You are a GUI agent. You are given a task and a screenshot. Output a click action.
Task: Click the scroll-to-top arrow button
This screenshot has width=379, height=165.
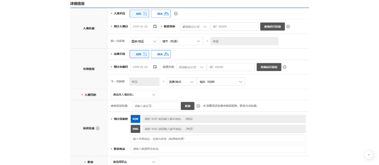(368, 154)
